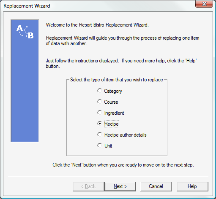Select Unit as item to replace
This screenshot has height=199, width=216.
104,146
